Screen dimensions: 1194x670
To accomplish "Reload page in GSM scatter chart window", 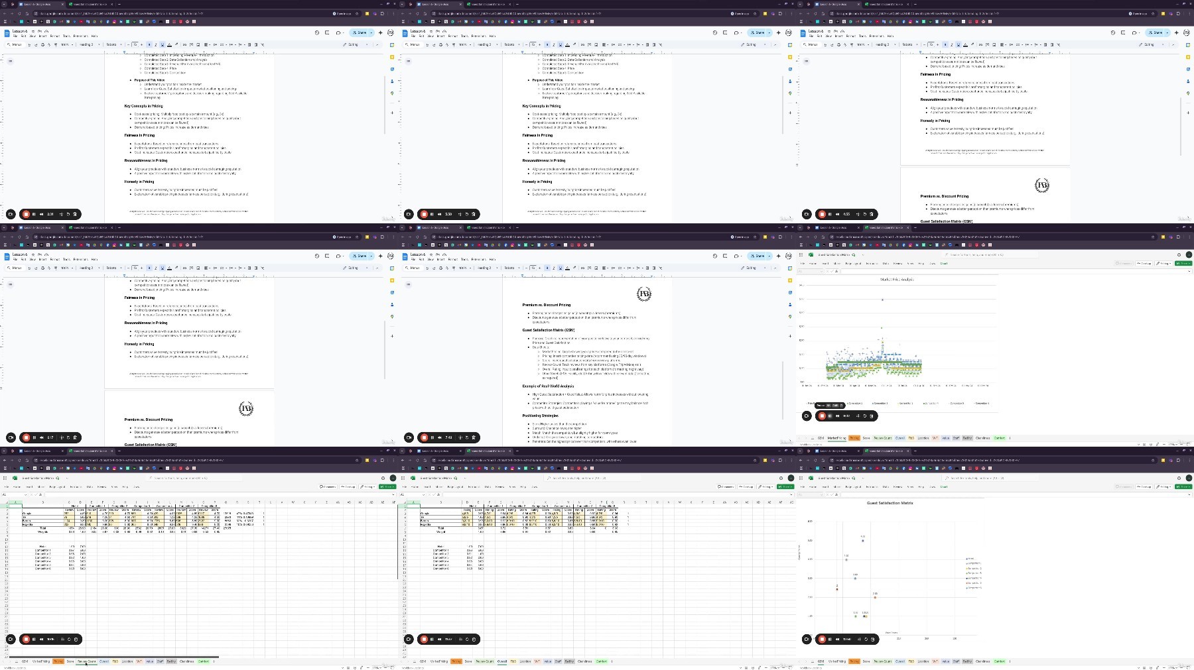I will (x=815, y=460).
